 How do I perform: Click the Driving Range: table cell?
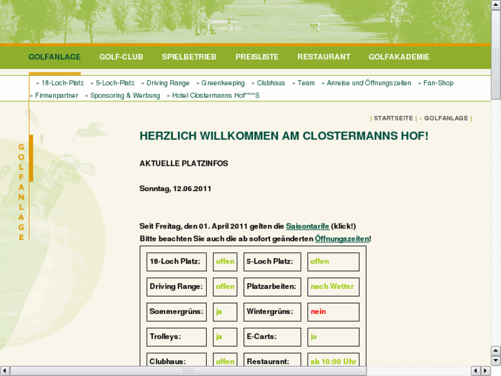coord(176,287)
